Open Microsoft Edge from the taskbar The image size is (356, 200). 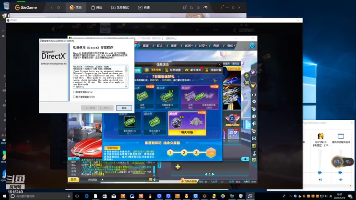pyautogui.click(x=86, y=196)
